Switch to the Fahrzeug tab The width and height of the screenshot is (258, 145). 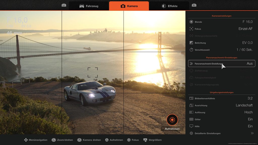tap(89, 6)
